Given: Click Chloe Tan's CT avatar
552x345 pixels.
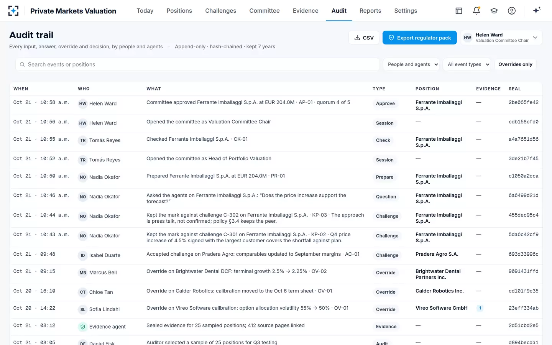Looking at the screenshot, I should 83,292.
